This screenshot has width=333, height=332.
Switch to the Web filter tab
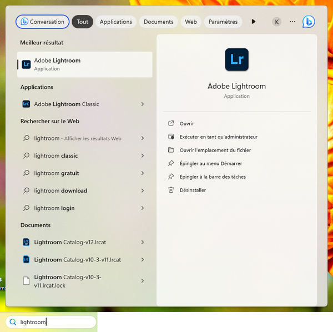point(191,22)
